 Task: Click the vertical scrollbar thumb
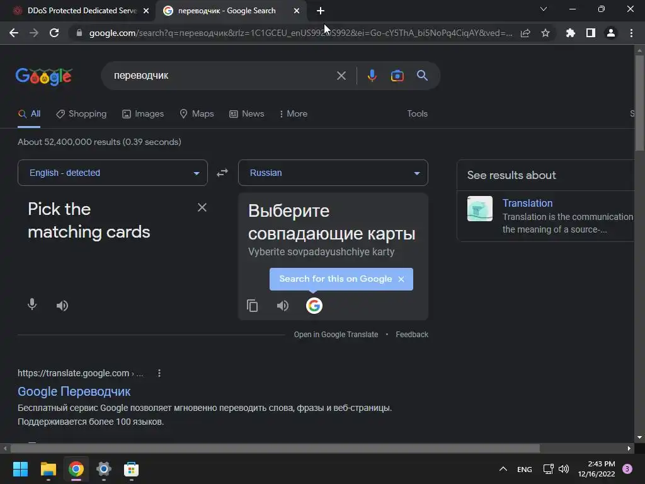click(639, 103)
